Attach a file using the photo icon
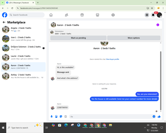This screenshot has width=166, height=133. tap(56, 116)
